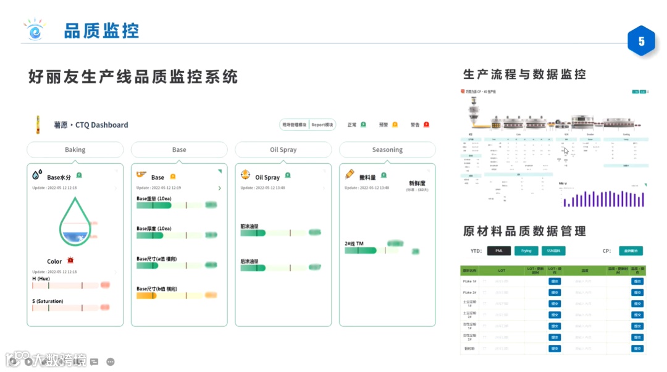
Task: Click the teal button after CP label
Action: (x=631, y=251)
